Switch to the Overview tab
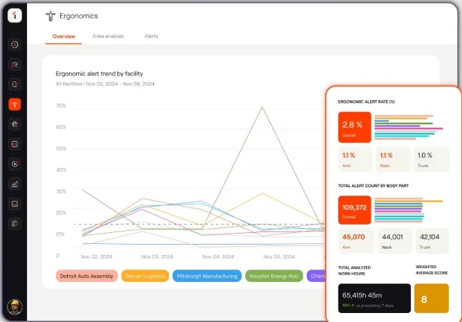 64,36
